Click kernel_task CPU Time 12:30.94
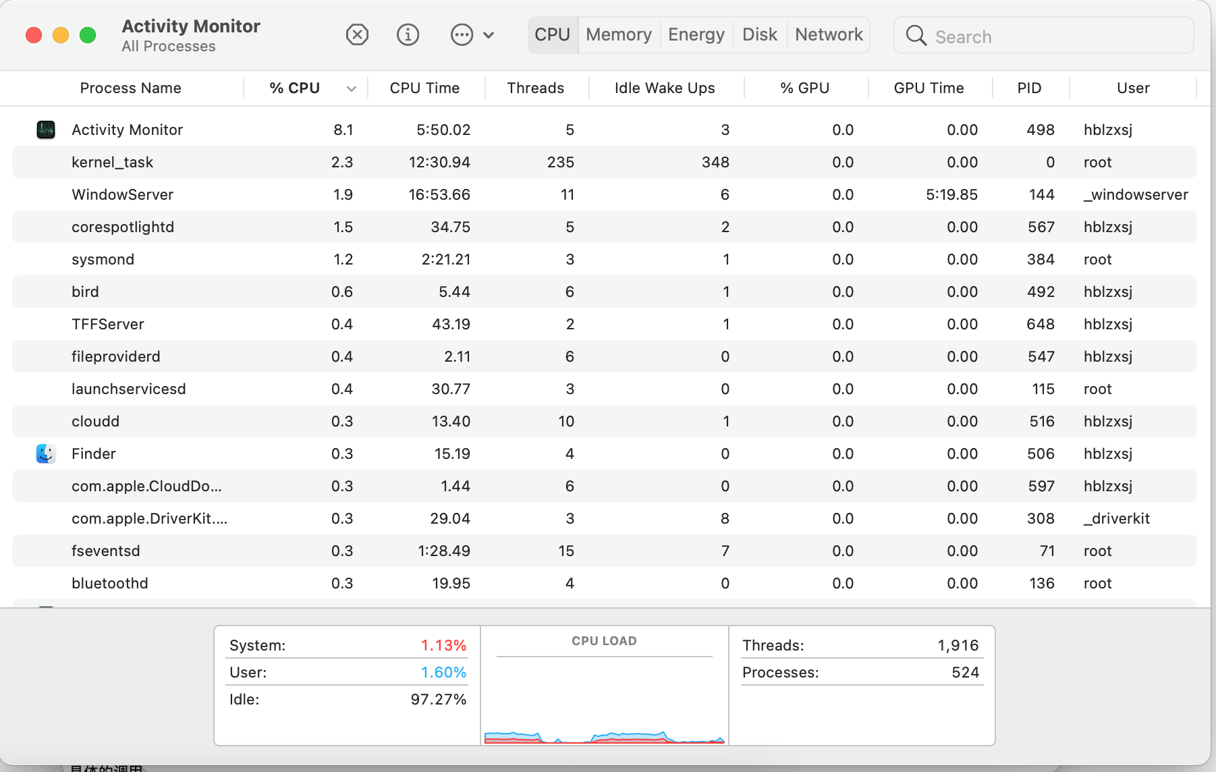Image resolution: width=1216 pixels, height=772 pixels. pyautogui.click(x=439, y=162)
